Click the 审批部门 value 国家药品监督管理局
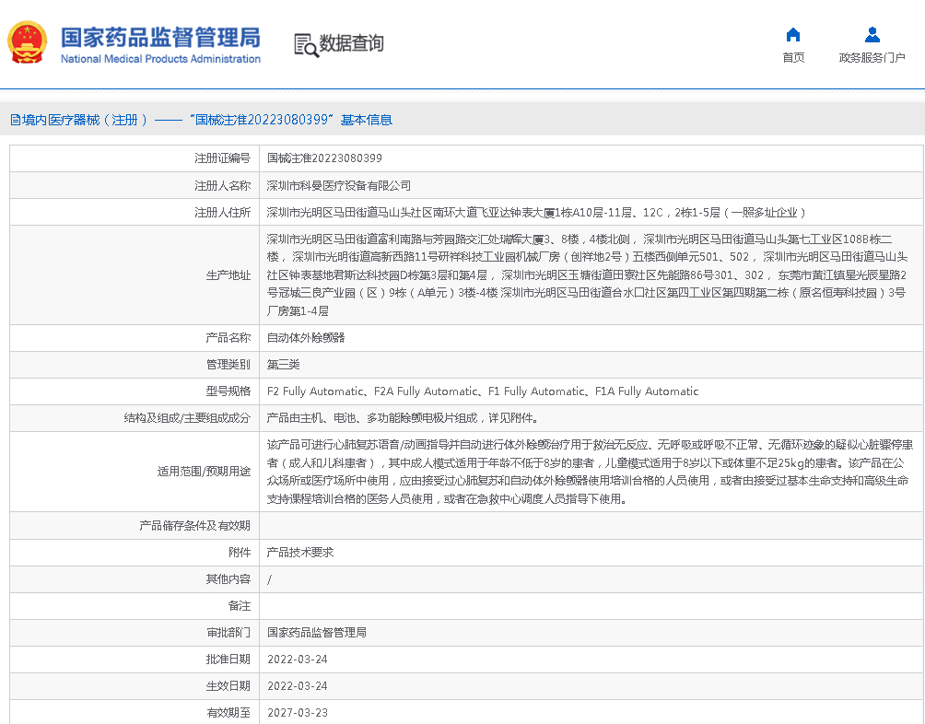The height and width of the screenshot is (724, 925). pyautogui.click(x=317, y=633)
